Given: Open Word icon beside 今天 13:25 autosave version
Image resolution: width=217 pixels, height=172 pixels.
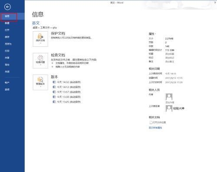Looking at the screenshot, I should click(x=54, y=102).
